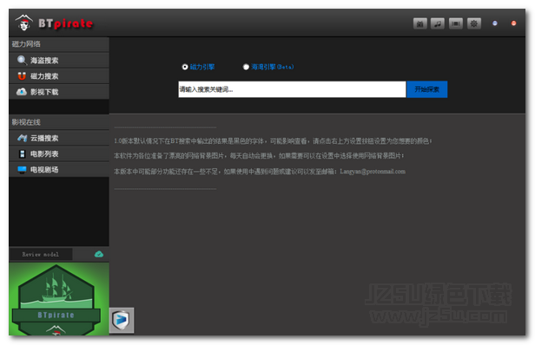Open 电影列表 in the sidebar
Image resolution: width=535 pixels, height=345 pixels.
coord(59,154)
